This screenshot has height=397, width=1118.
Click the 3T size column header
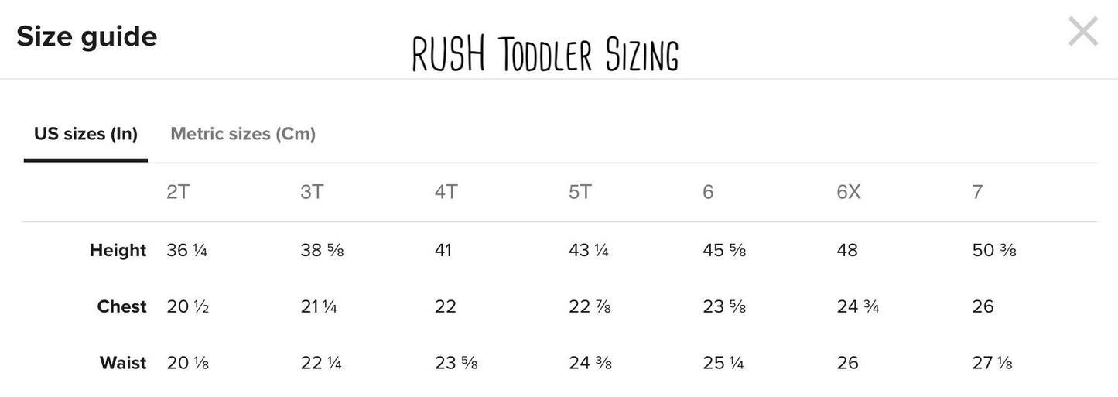click(312, 192)
